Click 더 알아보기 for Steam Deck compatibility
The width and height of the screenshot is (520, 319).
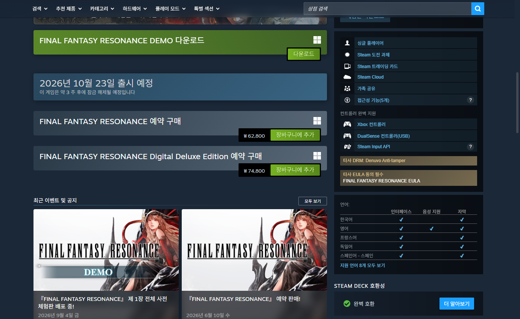click(x=457, y=304)
